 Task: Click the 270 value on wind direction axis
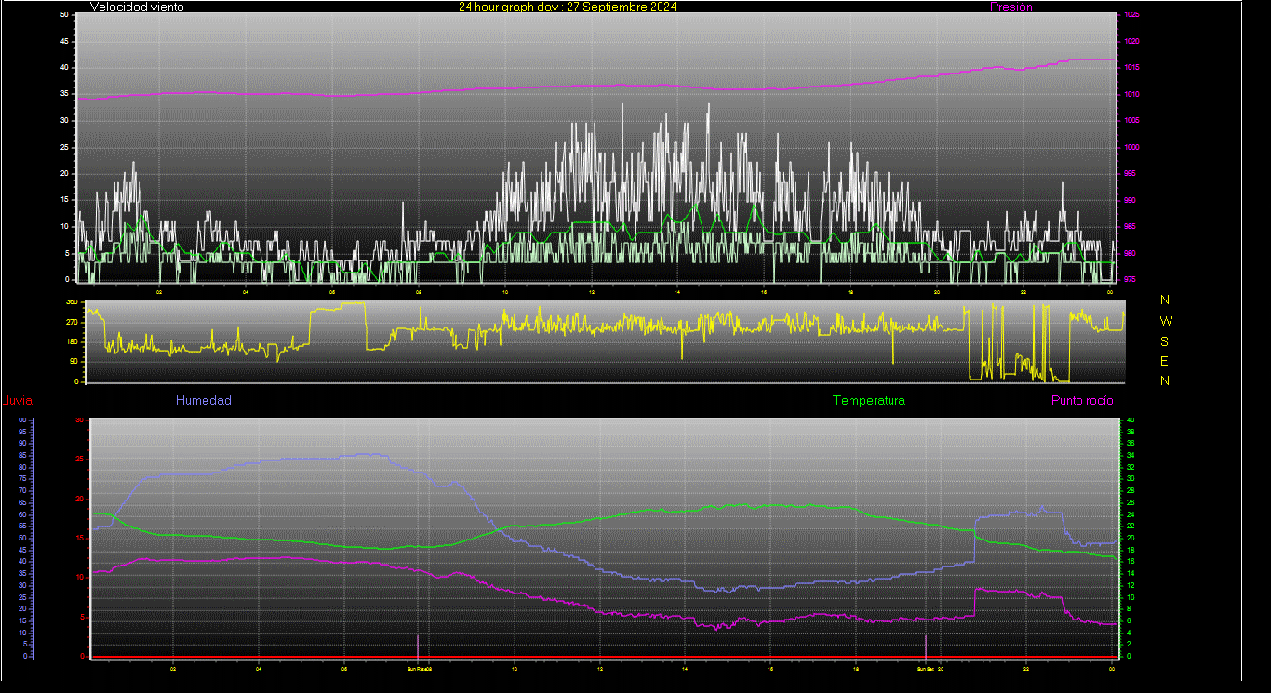click(x=71, y=322)
